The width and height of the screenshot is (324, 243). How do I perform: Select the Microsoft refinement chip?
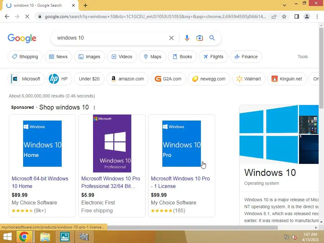click(26, 79)
